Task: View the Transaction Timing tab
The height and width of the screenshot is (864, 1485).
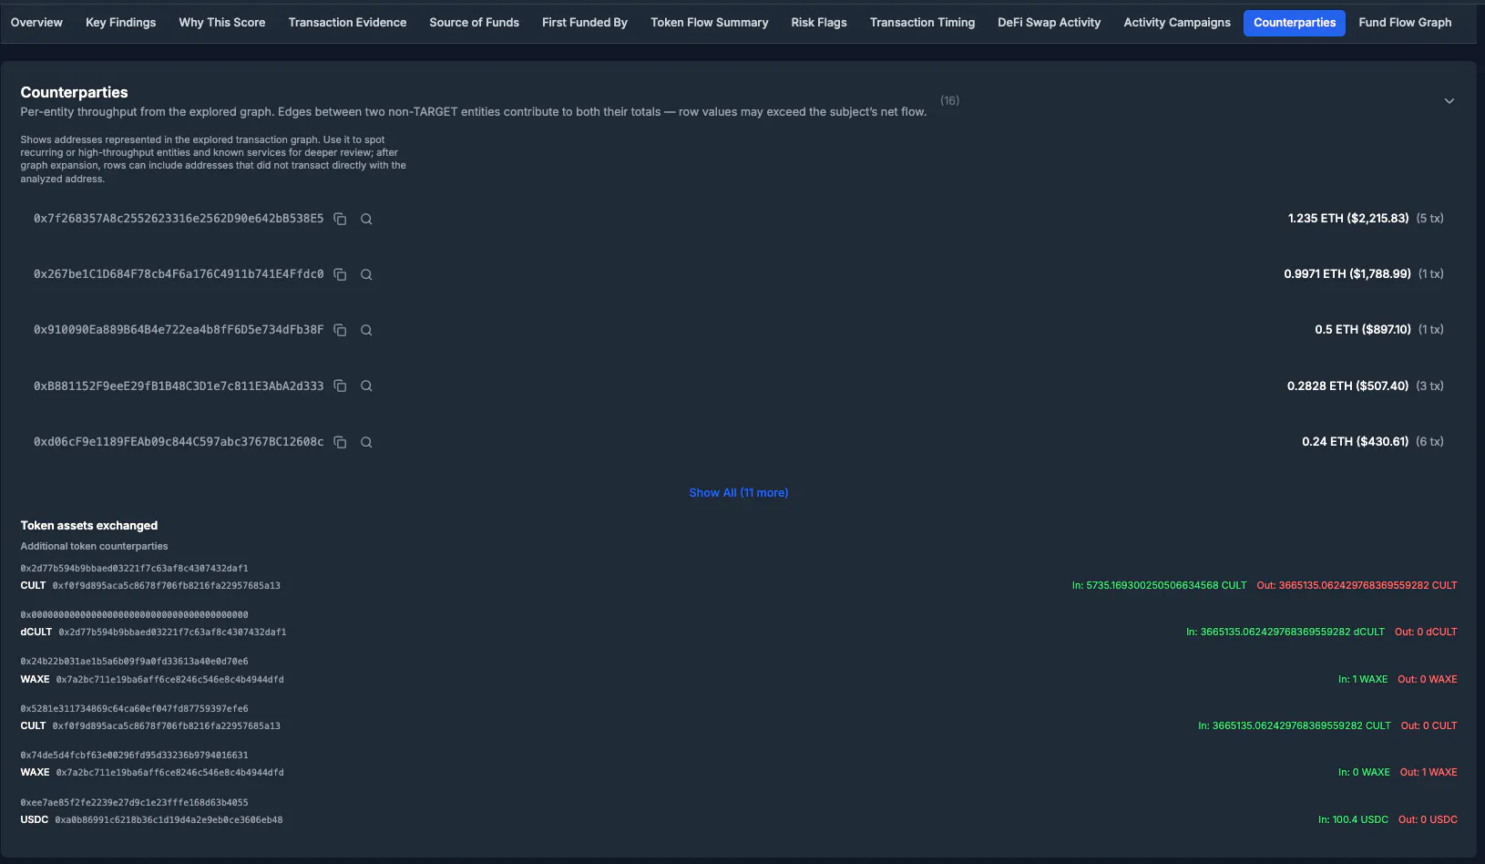Action: 922,22
